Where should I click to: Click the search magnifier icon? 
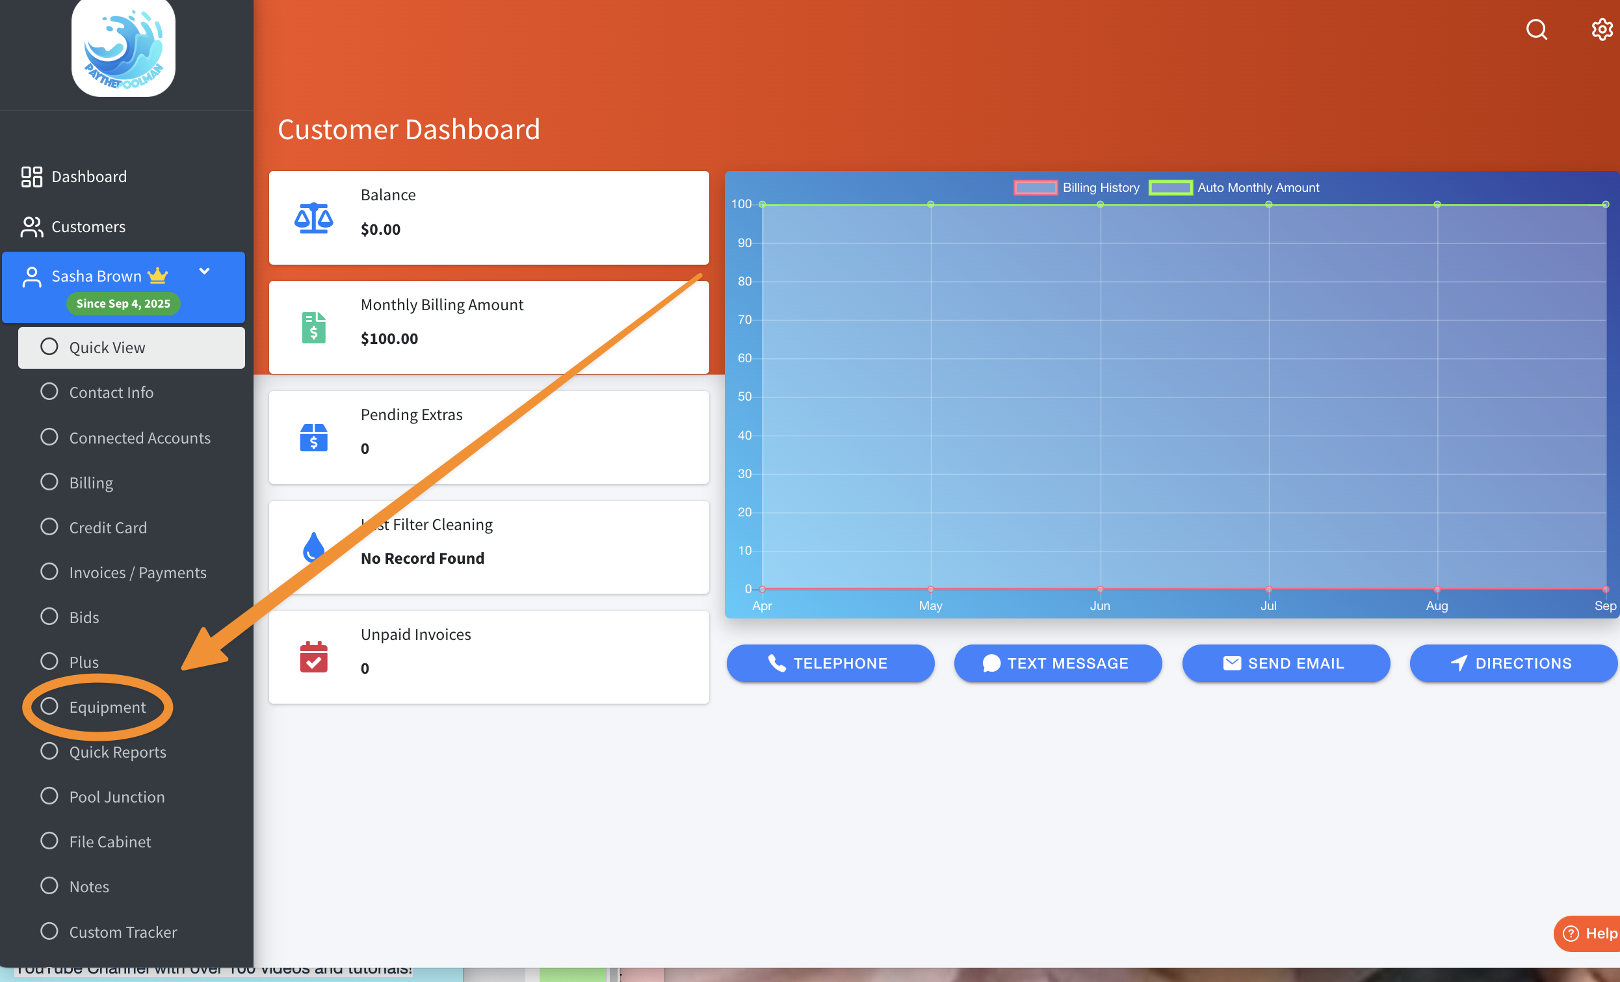pyautogui.click(x=1536, y=30)
